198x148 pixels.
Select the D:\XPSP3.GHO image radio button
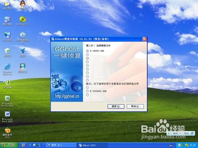pos(88,51)
